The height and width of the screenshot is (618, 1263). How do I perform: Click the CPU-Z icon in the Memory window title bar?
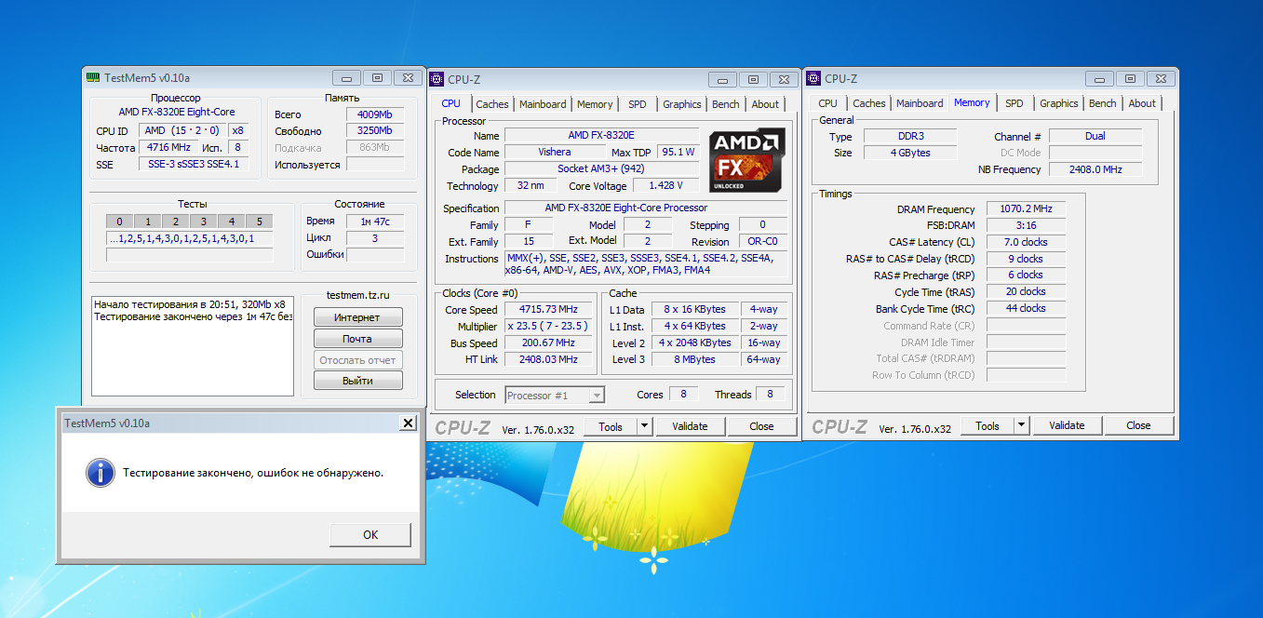point(813,78)
